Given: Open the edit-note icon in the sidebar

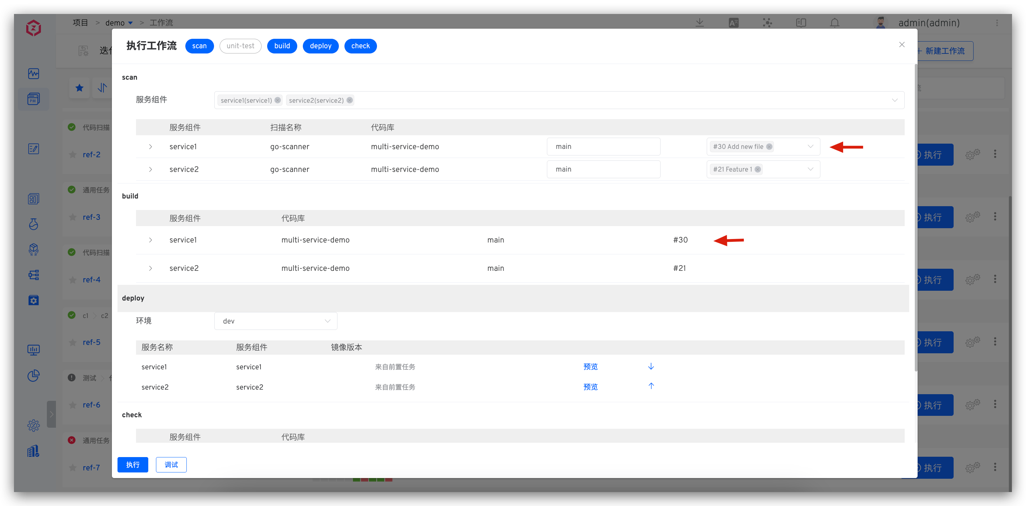Looking at the screenshot, I should [34, 149].
